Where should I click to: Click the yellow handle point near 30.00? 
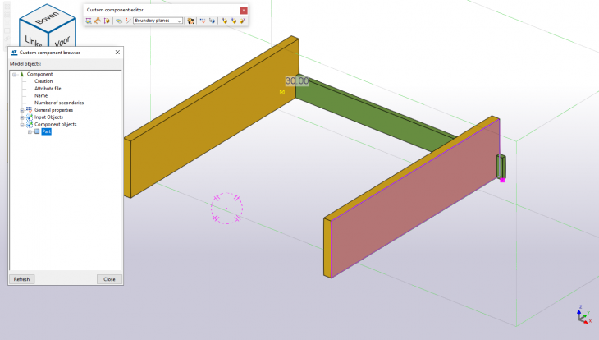(282, 92)
